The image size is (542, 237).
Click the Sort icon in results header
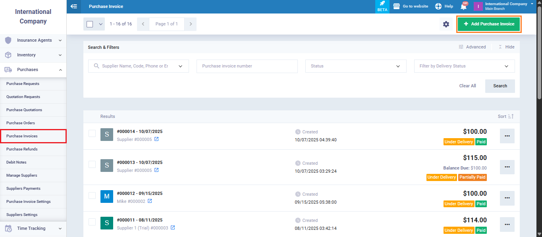click(511, 116)
